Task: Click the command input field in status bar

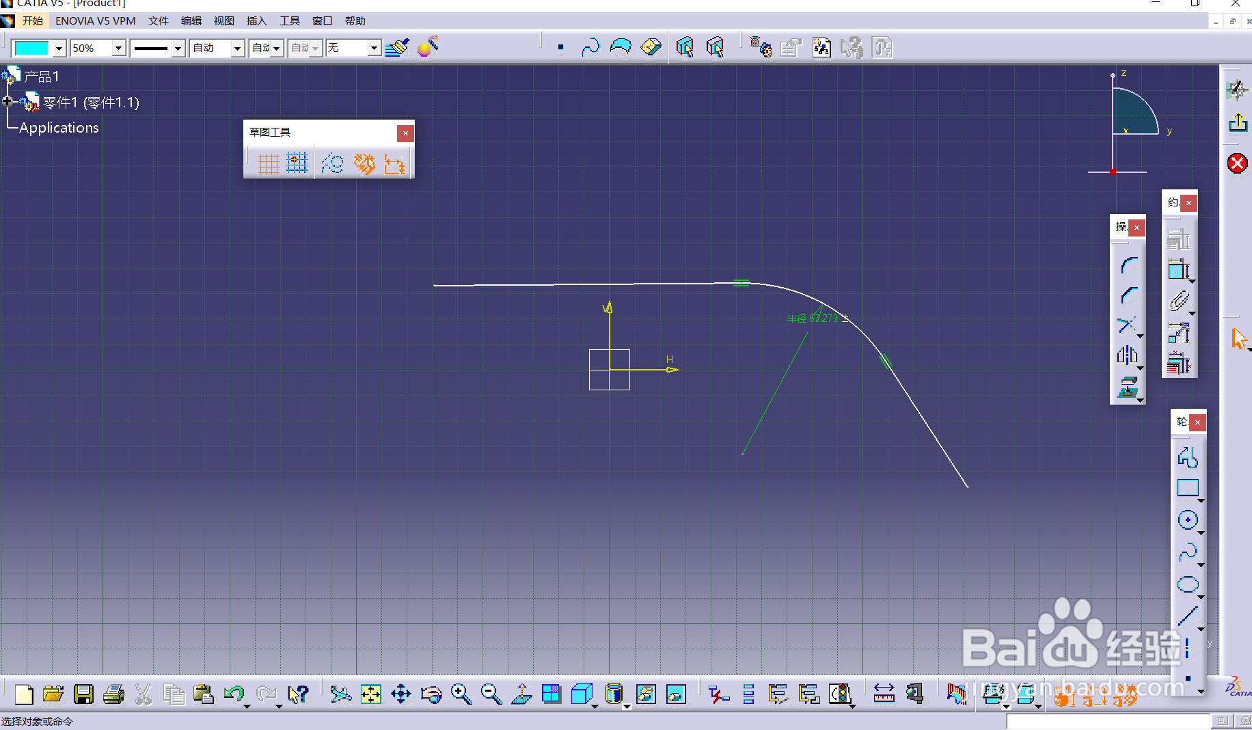Action: [1108, 721]
